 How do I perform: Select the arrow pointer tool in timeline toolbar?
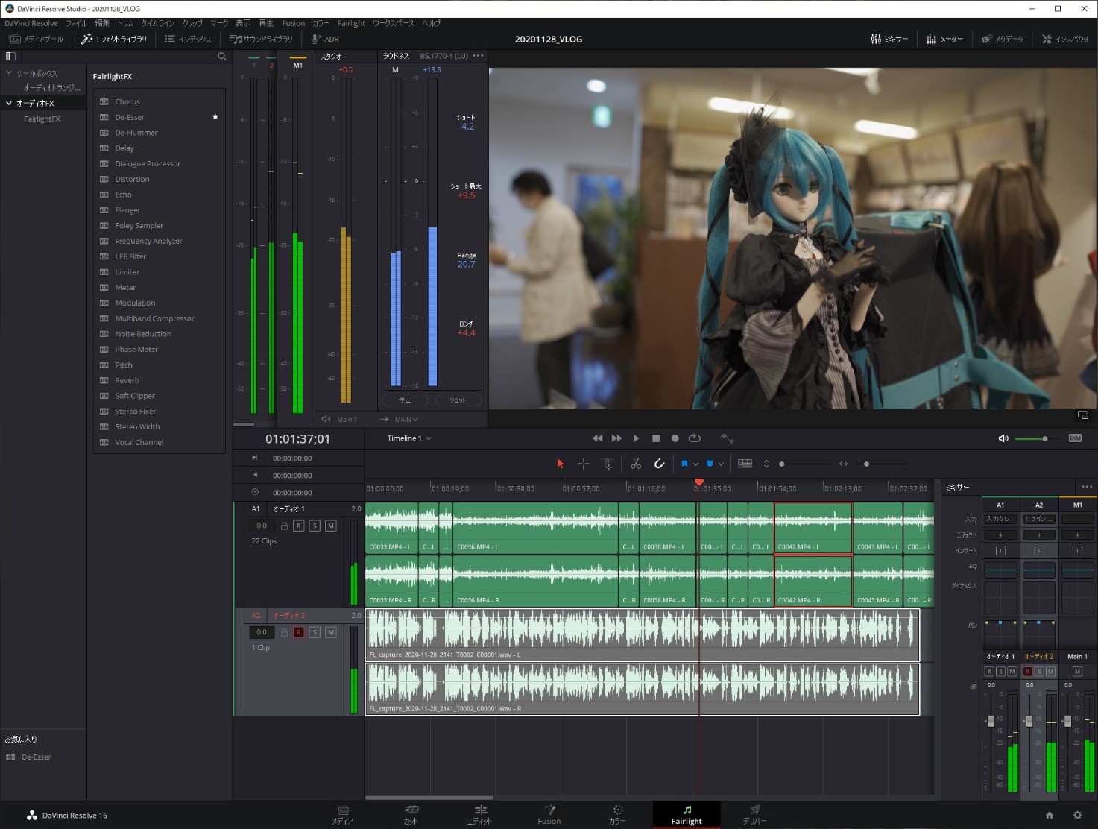pyautogui.click(x=561, y=464)
